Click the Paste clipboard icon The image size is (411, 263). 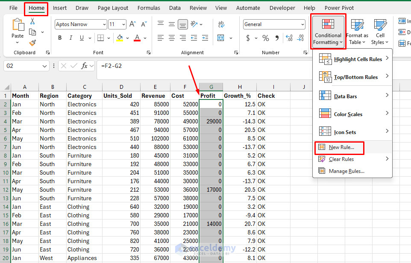coord(18,25)
